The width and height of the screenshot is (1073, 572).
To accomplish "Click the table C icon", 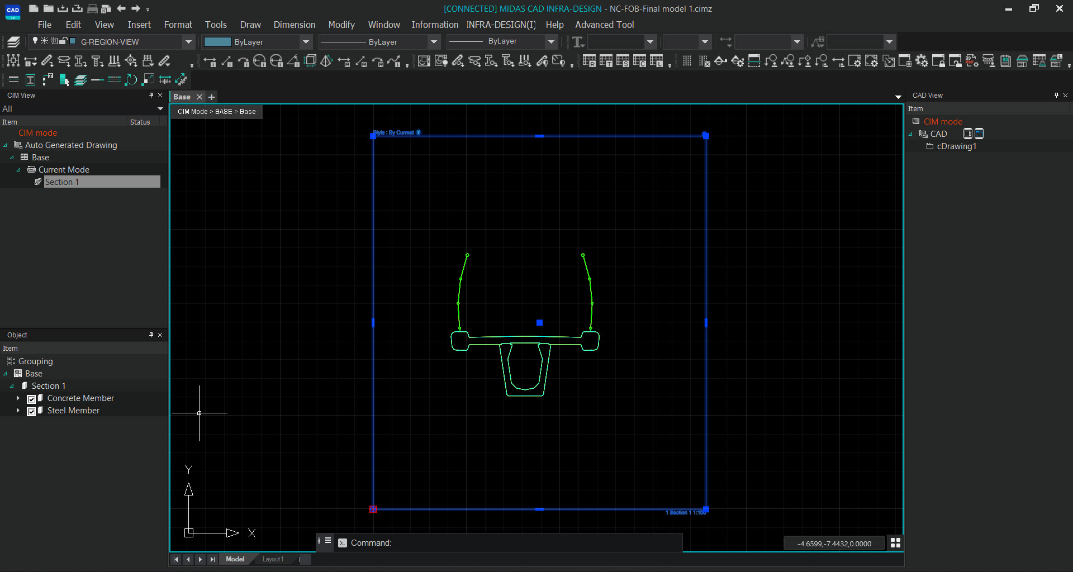I will (639, 61).
